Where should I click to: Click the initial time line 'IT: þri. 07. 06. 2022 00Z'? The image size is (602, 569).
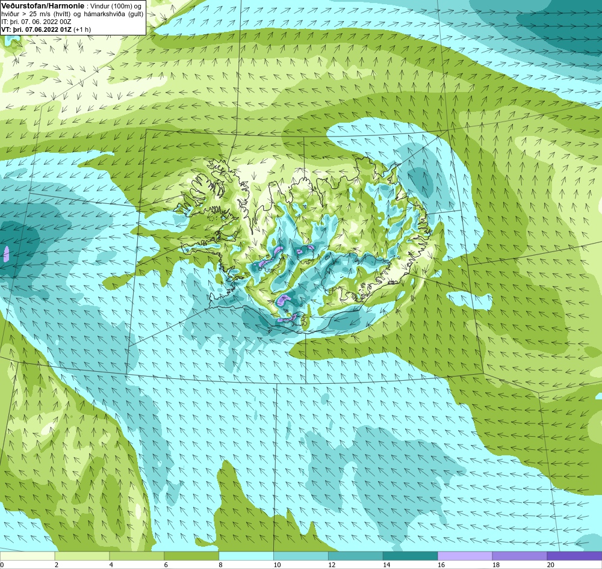click(x=36, y=22)
